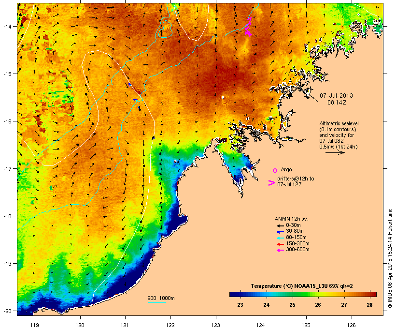
Task: Click the 'Argo' legend label
Action: 286,169
